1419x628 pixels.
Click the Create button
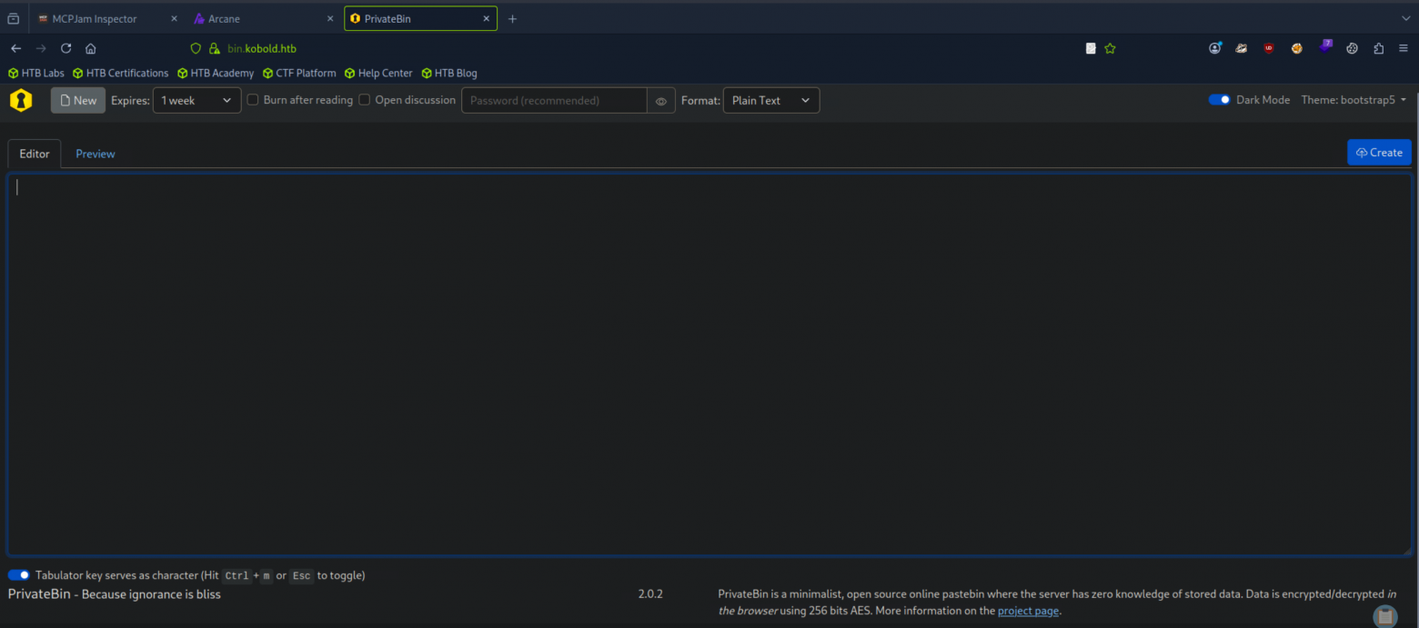pyautogui.click(x=1379, y=152)
